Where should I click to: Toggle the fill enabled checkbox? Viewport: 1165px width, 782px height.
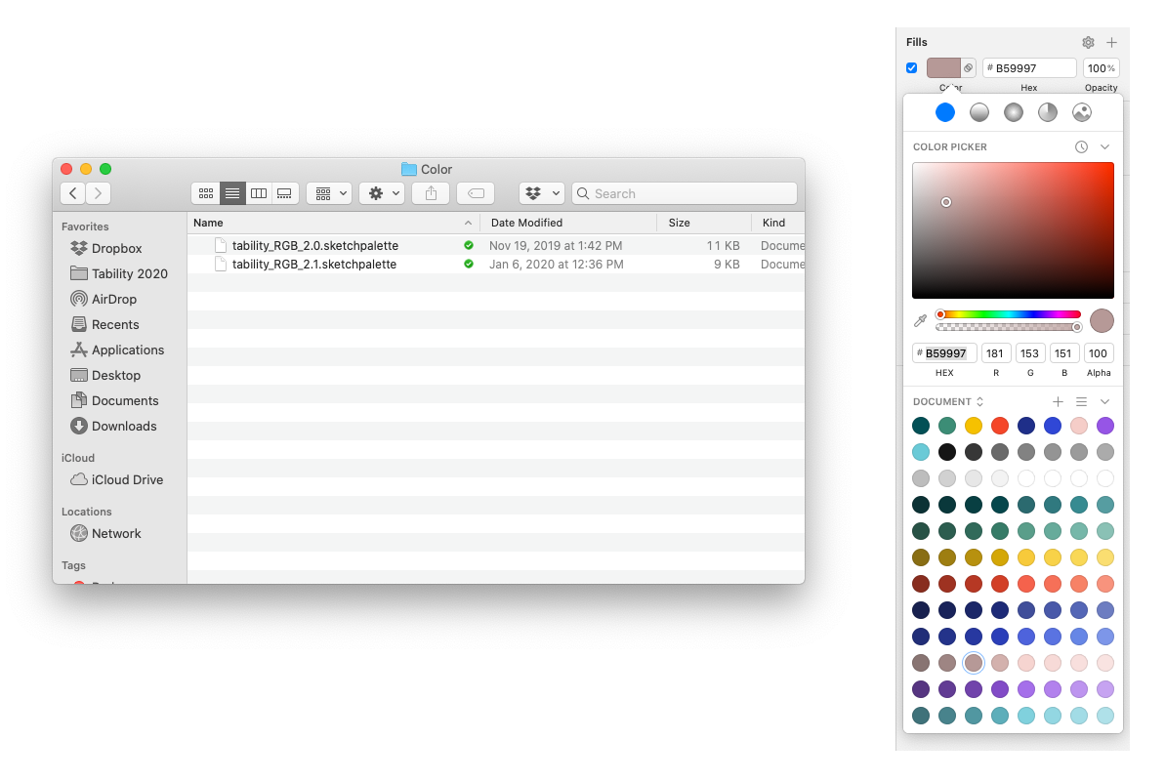912,68
